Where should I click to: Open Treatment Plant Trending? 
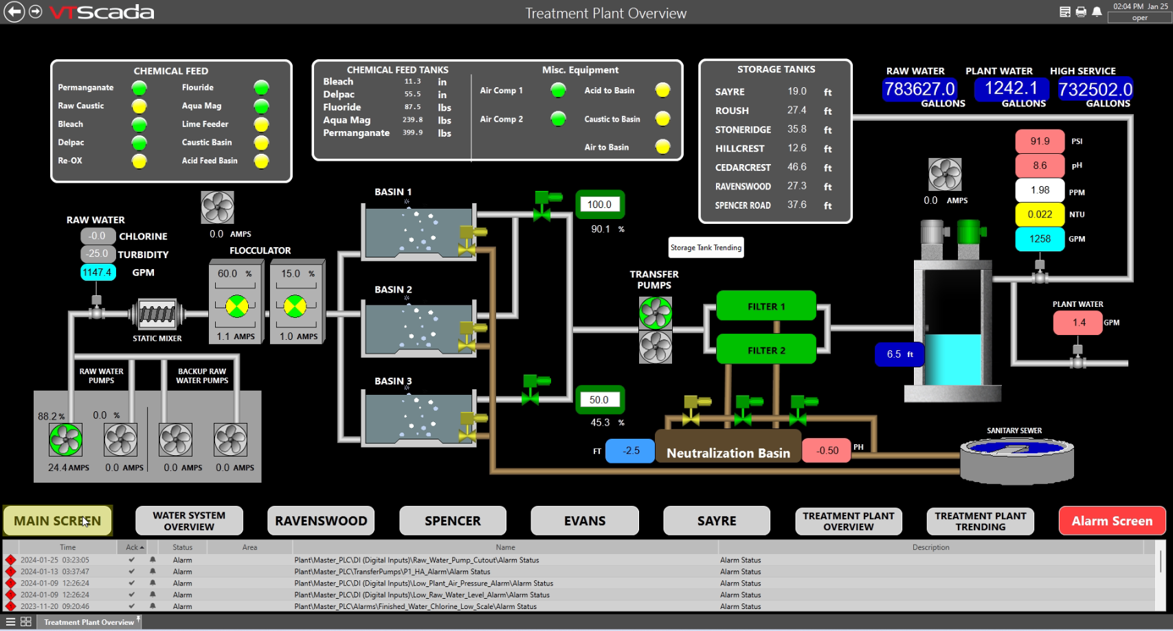pos(980,520)
